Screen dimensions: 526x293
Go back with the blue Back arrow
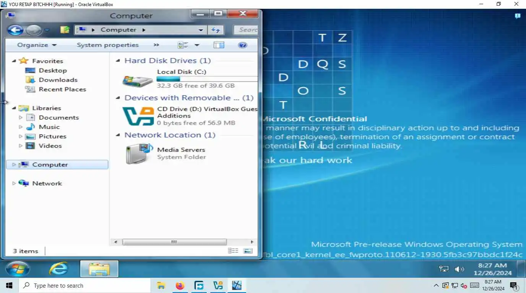click(x=15, y=30)
